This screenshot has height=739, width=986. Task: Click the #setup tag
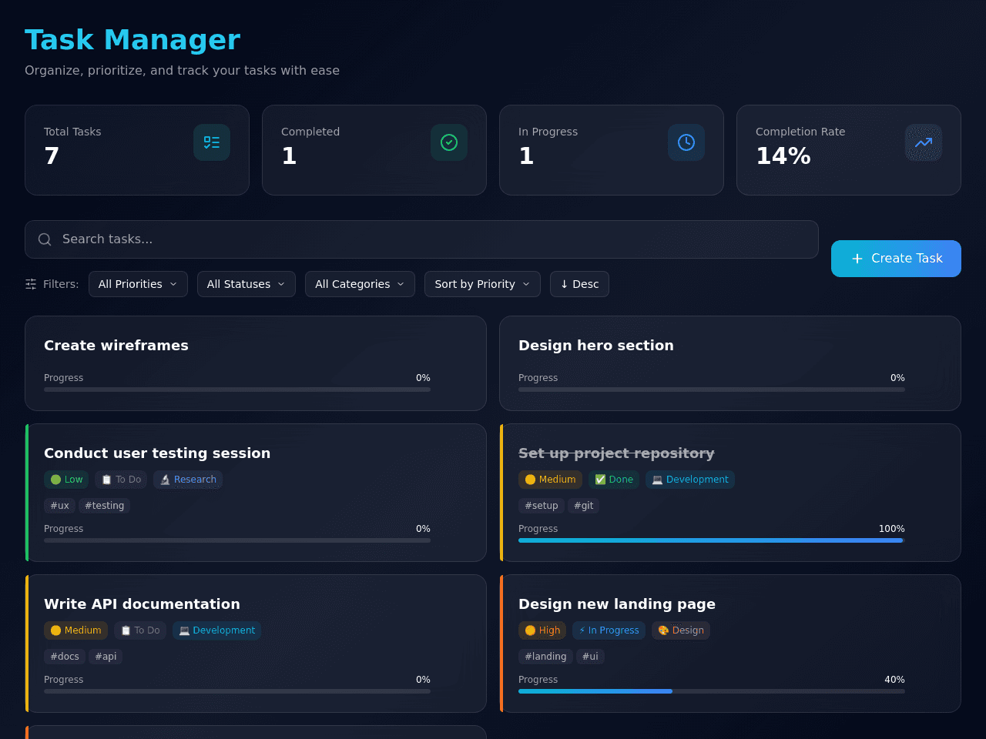coord(542,506)
